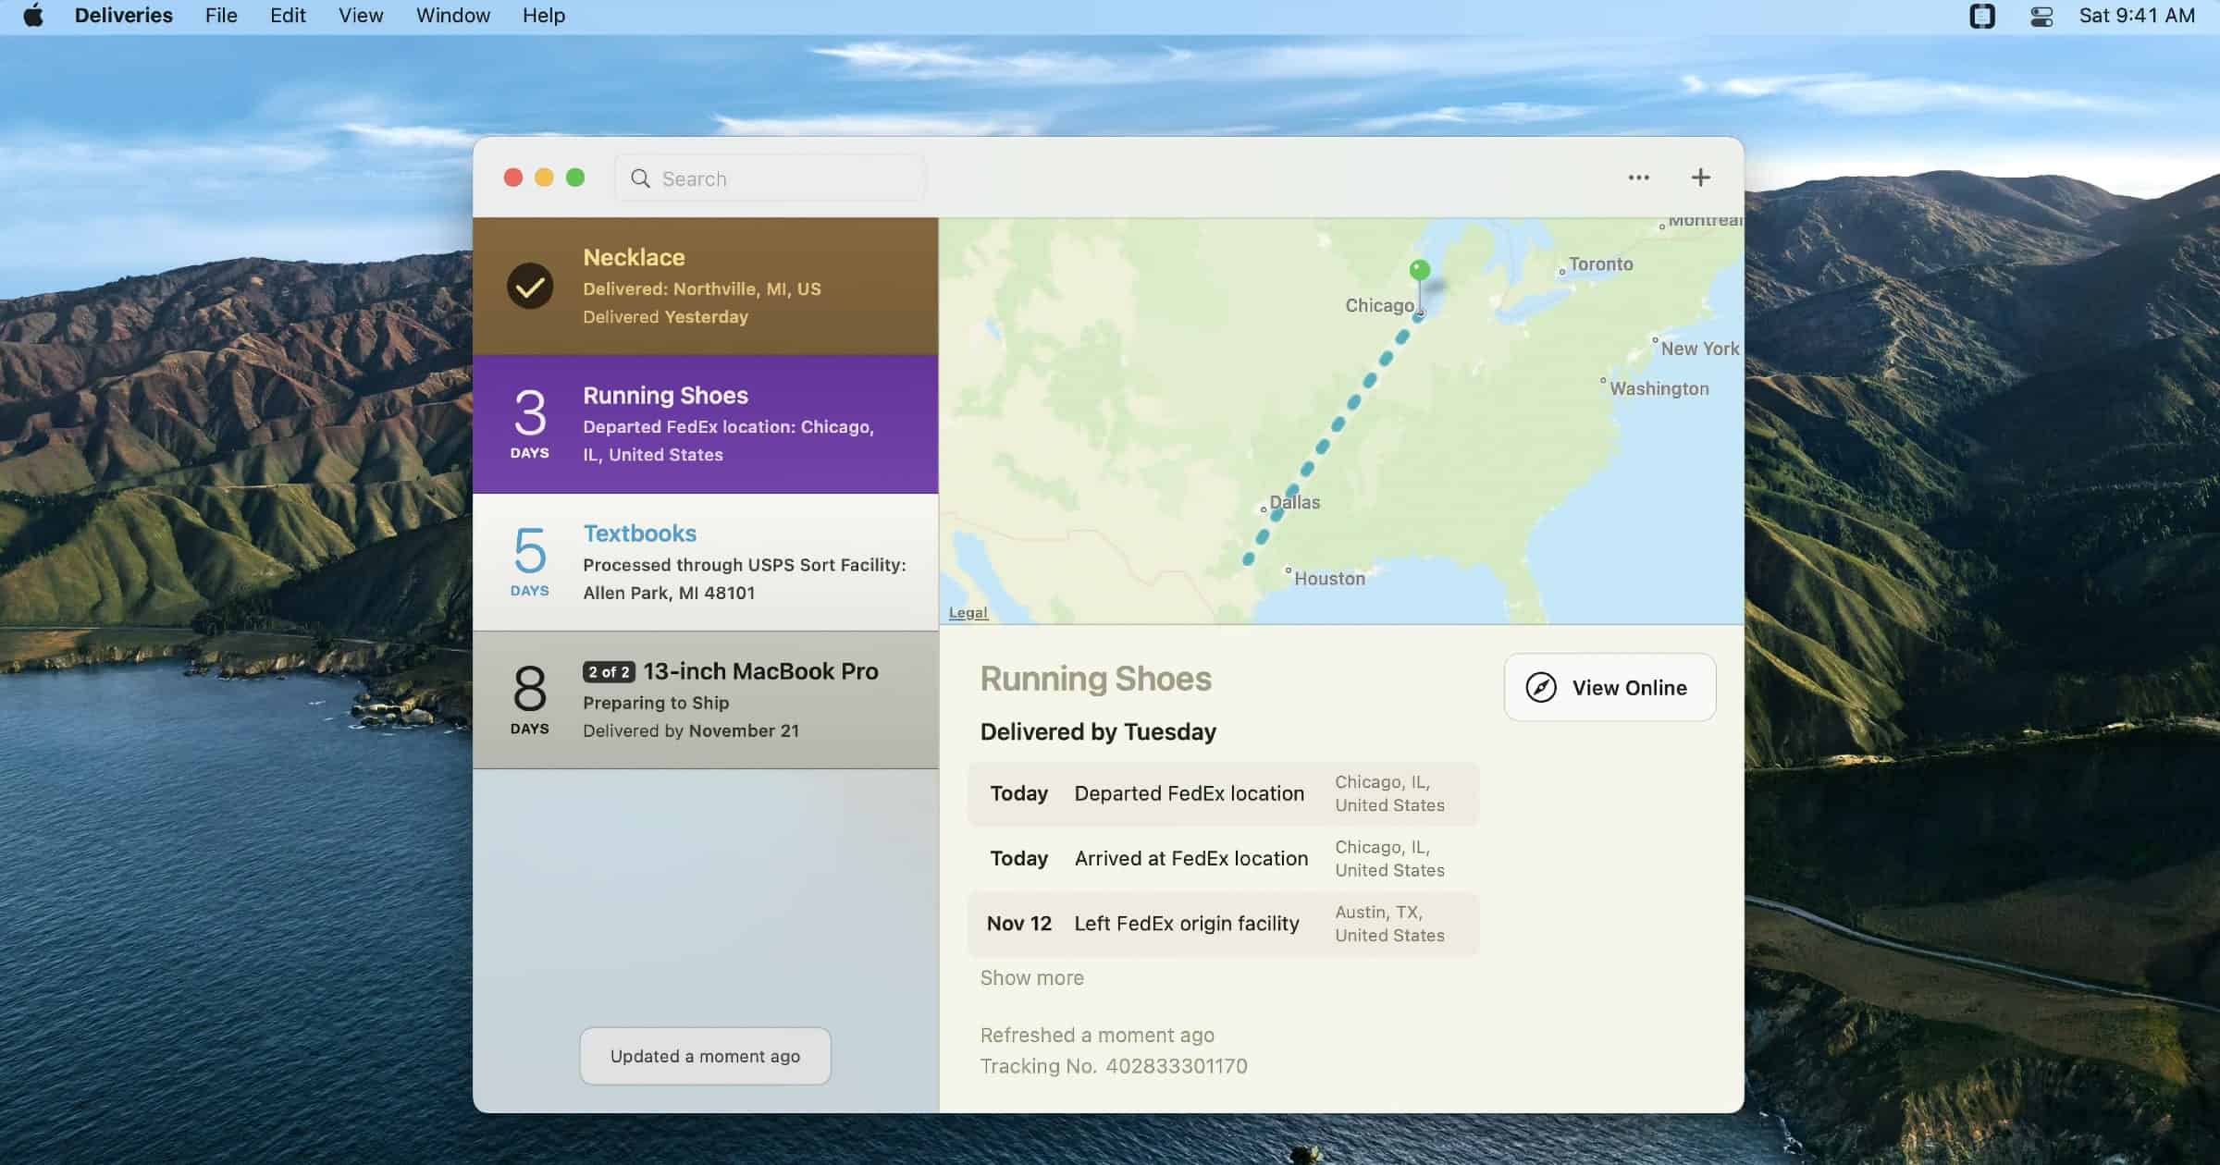Open the View menu
The width and height of the screenshot is (2220, 1165).
(x=361, y=16)
